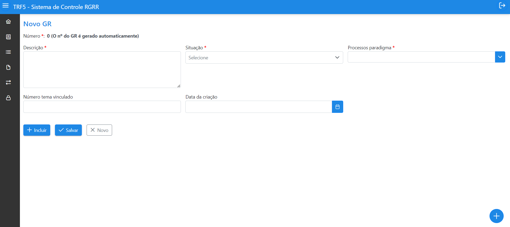Click the logout icon in header

(x=502, y=6)
